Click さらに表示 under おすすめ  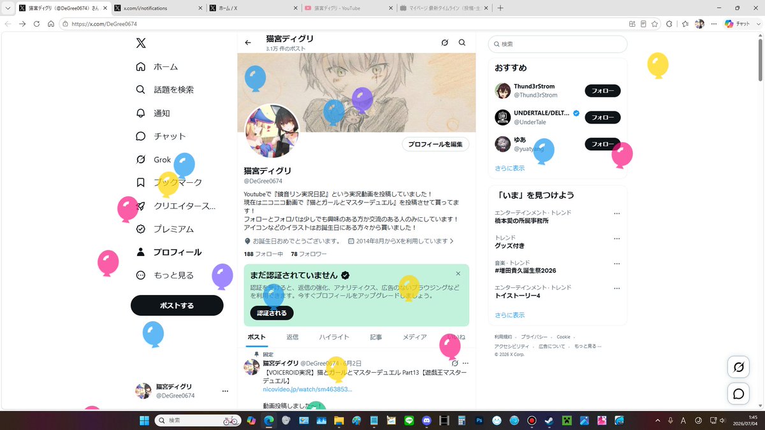[x=510, y=168]
